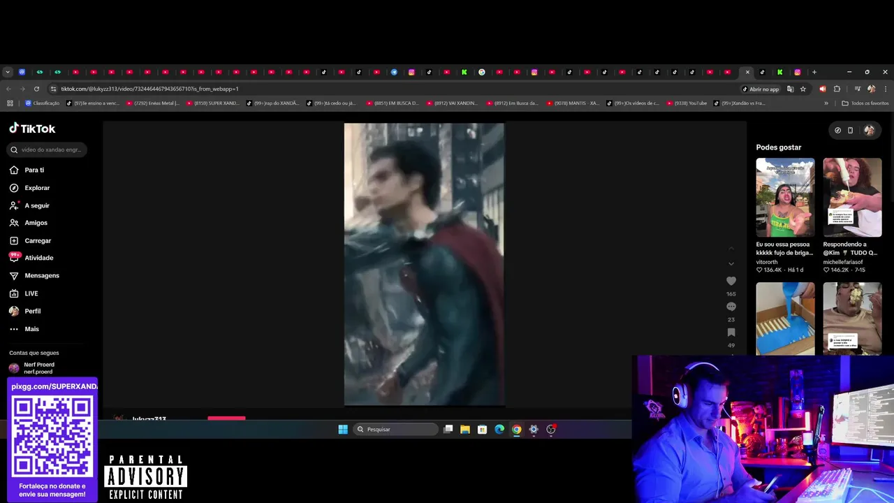This screenshot has width=894, height=503.
Task: Open the '(8159) SUPER XAND...' bookmark
Action: tap(212, 103)
